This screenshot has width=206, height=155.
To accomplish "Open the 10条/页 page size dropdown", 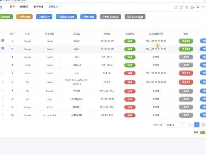I will pyautogui.click(x=175, y=125).
